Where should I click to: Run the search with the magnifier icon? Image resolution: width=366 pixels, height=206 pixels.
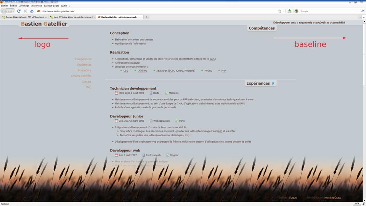point(362,11)
